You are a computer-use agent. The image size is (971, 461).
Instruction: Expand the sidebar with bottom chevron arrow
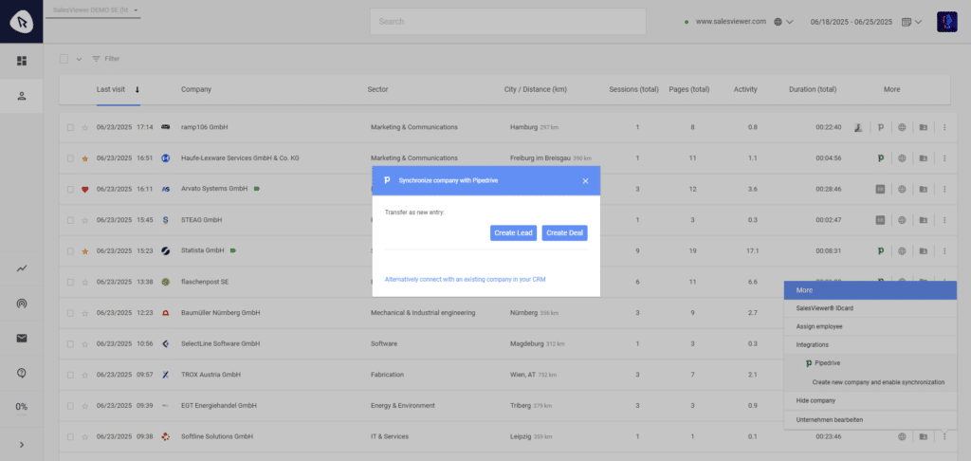click(x=22, y=444)
